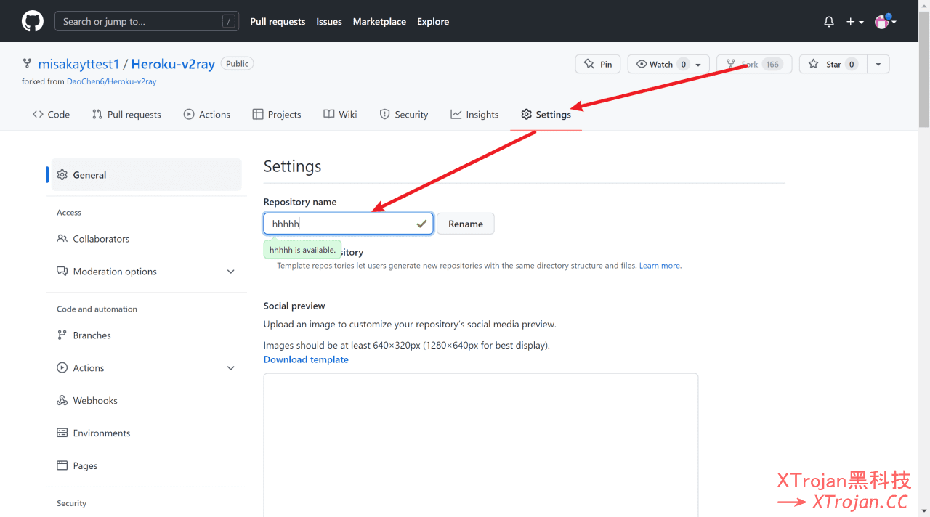The width and height of the screenshot is (930, 517).
Task: Expand the Moderation options chevron
Action: pyautogui.click(x=231, y=272)
